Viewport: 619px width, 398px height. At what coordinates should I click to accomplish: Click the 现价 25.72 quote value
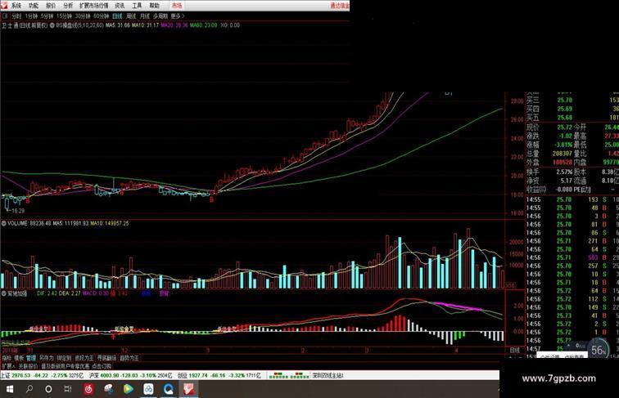(x=564, y=127)
